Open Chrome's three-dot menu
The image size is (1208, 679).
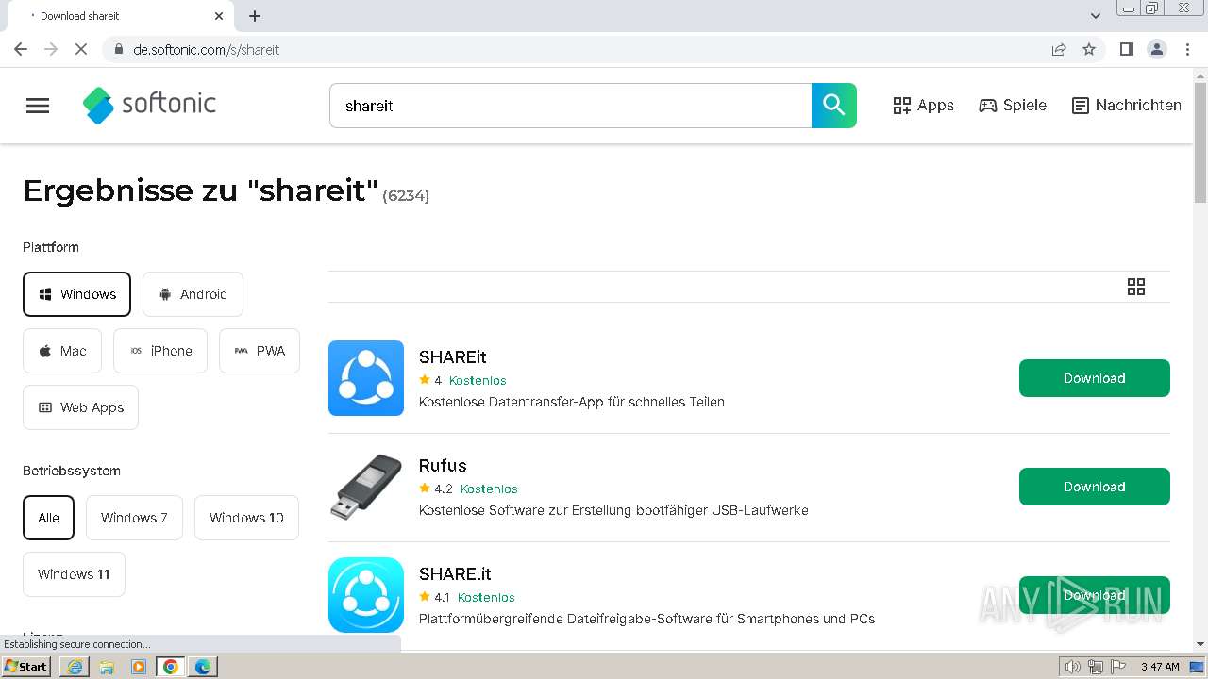coord(1188,49)
